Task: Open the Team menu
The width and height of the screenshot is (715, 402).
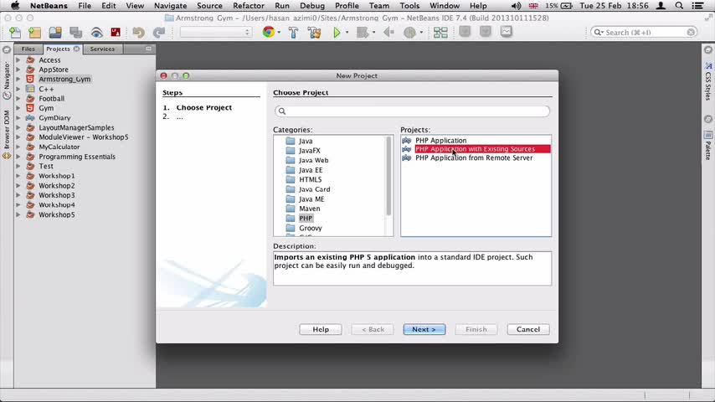Action: point(379,6)
